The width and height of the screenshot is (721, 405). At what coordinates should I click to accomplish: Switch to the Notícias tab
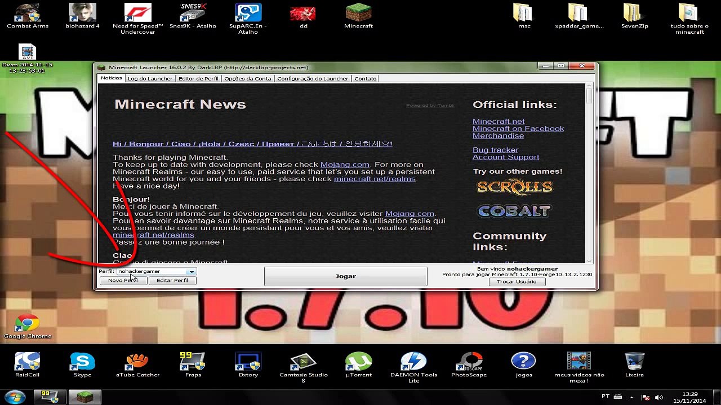pyautogui.click(x=111, y=78)
